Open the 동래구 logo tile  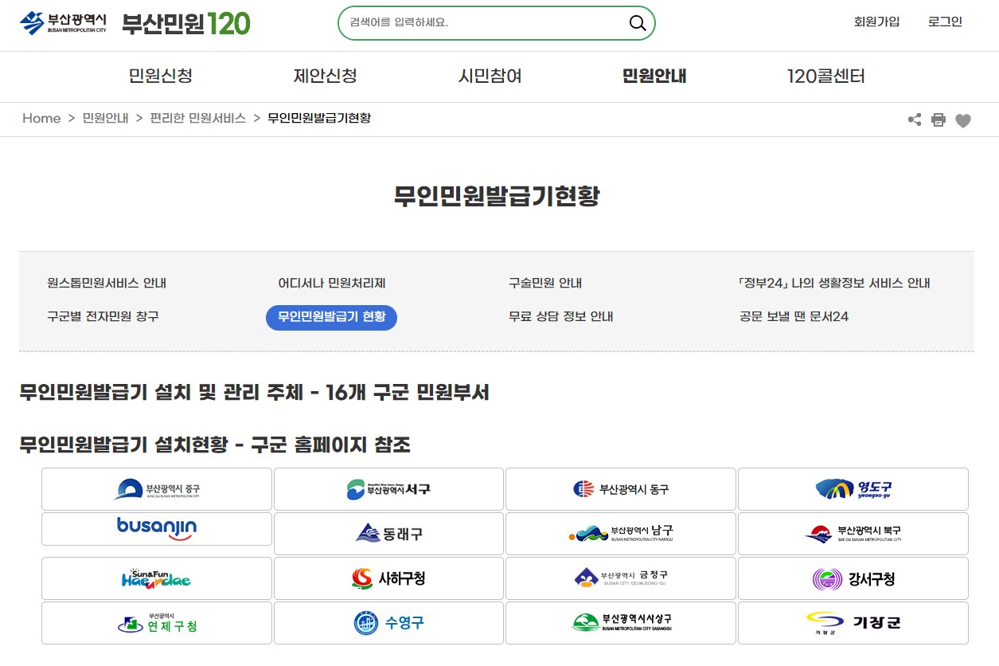coord(388,534)
